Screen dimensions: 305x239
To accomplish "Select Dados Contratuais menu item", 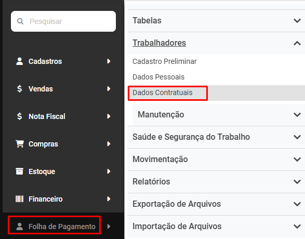I will 163,93.
